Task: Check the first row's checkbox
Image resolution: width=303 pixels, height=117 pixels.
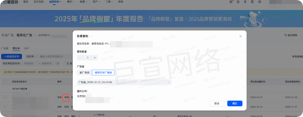Action: tap(6, 97)
